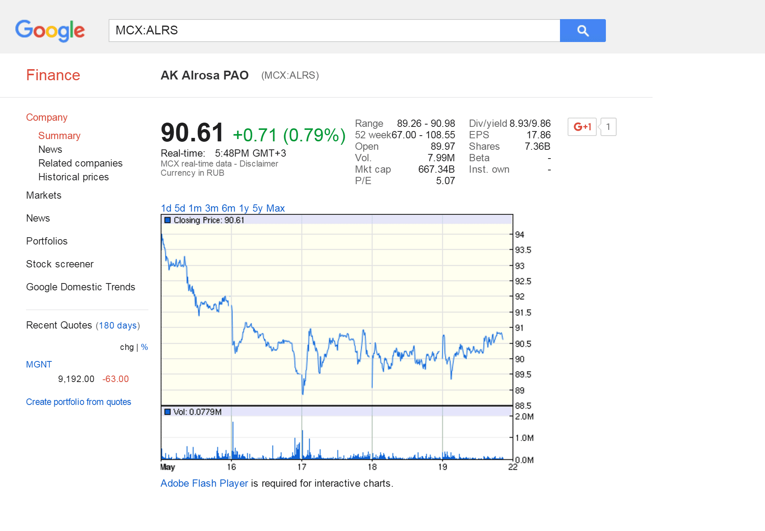Click the MGNT price 9,192.00
The image size is (765, 531).
click(76, 379)
